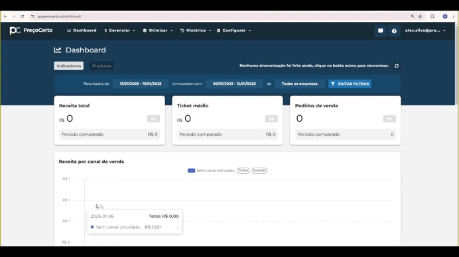
Task: Select the Indicadores tab
Action: coord(69,66)
